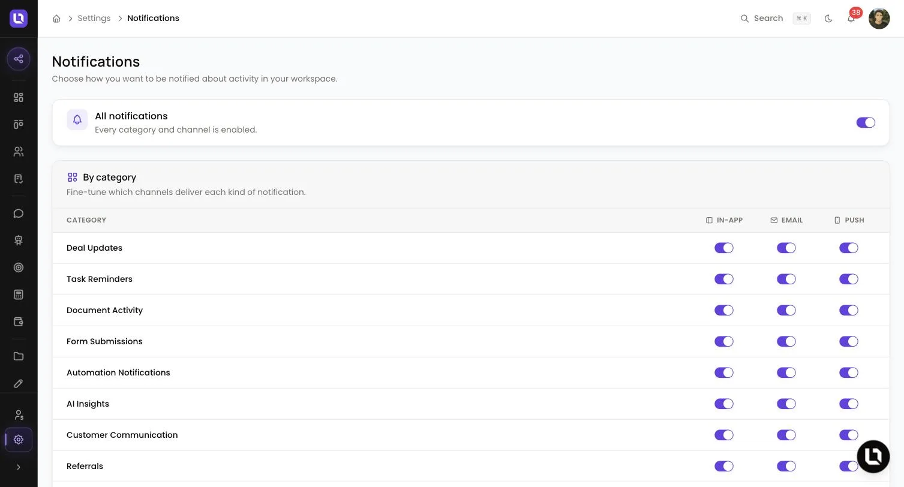Toggle Form Submissions email notifications
Viewport: 904px width, 487px height.
[786, 341]
